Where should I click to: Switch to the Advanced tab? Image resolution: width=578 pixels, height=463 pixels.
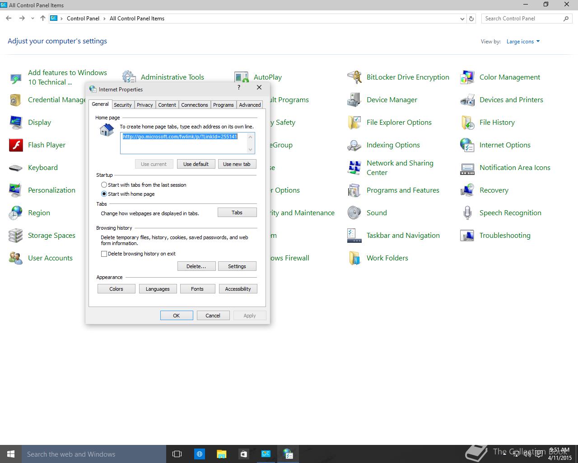coord(250,105)
